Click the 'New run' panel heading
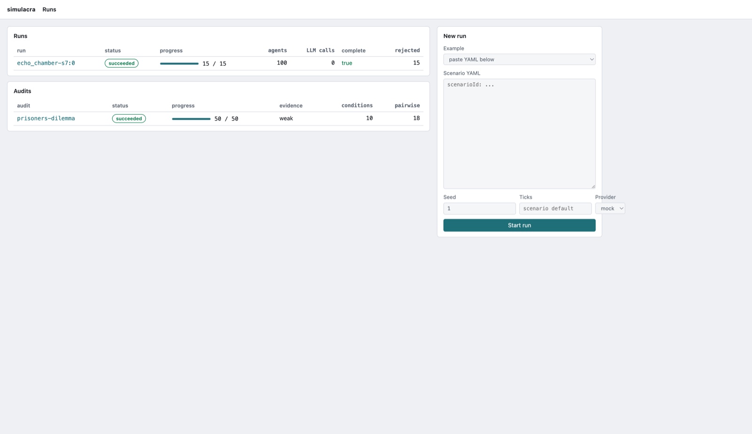Image resolution: width=752 pixels, height=434 pixels. coord(454,36)
